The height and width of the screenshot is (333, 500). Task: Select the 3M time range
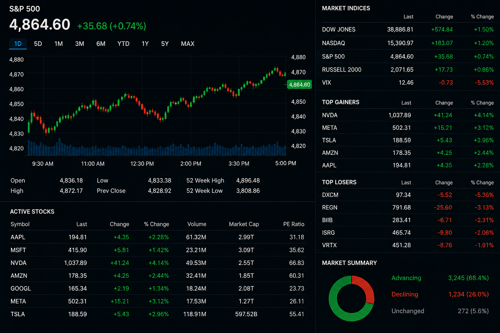(x=80, y=44)
